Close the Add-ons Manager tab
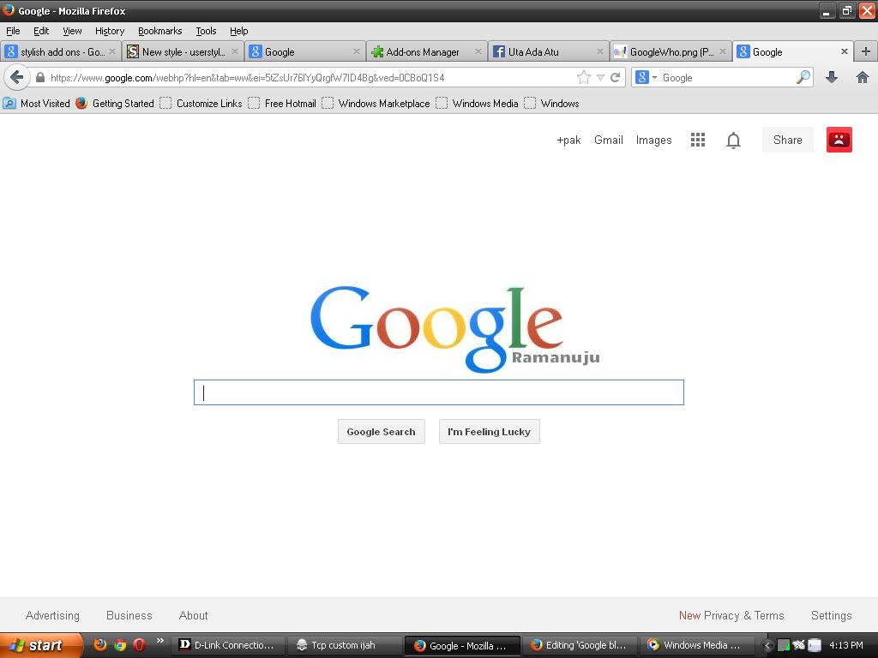This screenshot has height=658, width=878. click(478, 51)
